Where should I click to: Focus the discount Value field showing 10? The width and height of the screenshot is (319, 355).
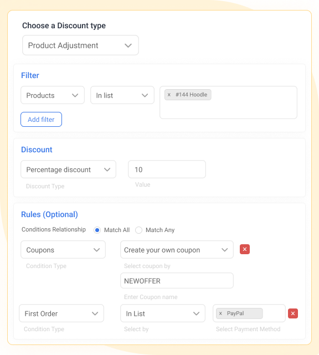[x=167, y=169]
